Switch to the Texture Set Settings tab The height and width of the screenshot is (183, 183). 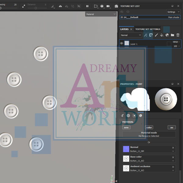click(148, 29)
